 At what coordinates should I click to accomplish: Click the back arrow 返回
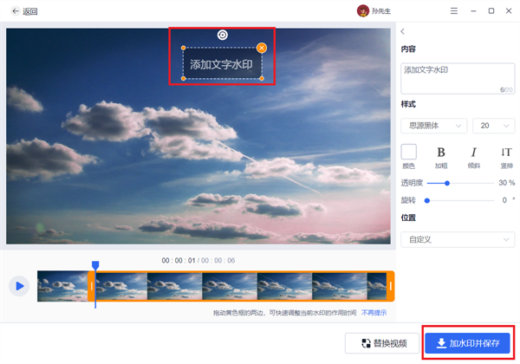23,11
